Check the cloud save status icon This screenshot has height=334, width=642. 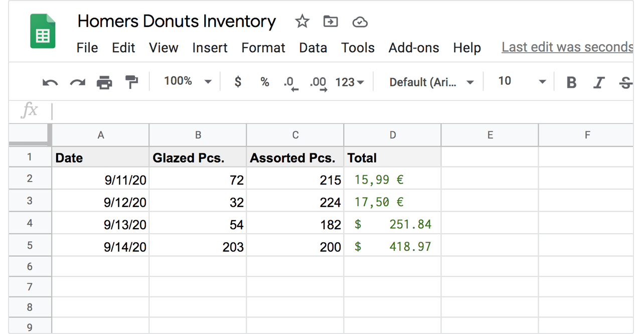coord(360,22)
